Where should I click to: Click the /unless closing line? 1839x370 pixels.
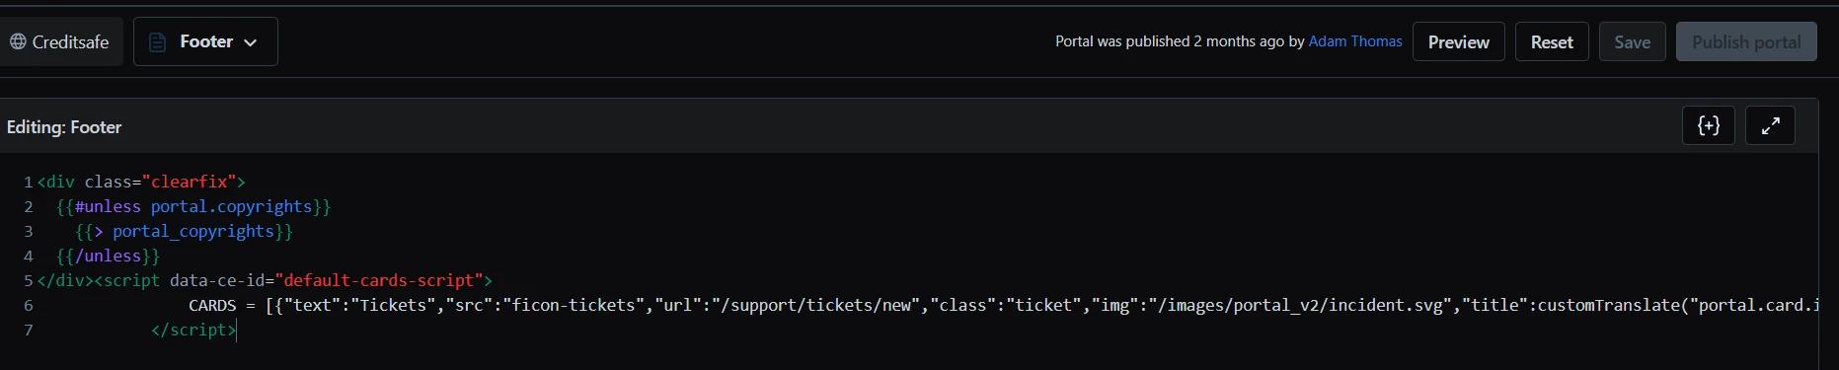[108, 256]
